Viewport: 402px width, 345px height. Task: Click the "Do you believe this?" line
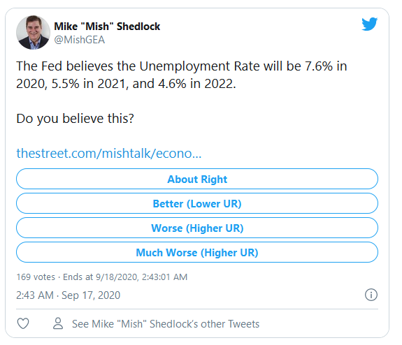click(x=75, y=119)
